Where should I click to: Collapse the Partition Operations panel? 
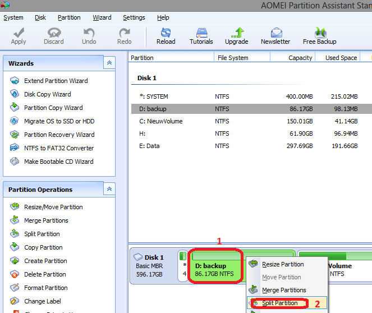pos(109,189)
